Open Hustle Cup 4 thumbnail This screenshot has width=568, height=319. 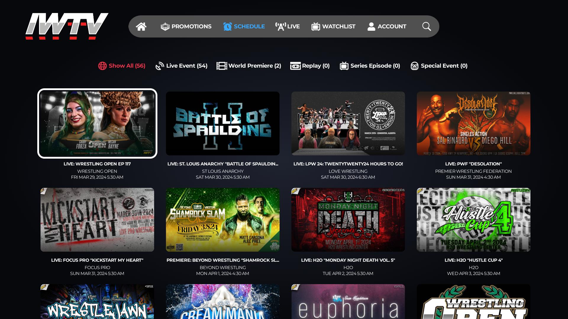click(474, 220)
